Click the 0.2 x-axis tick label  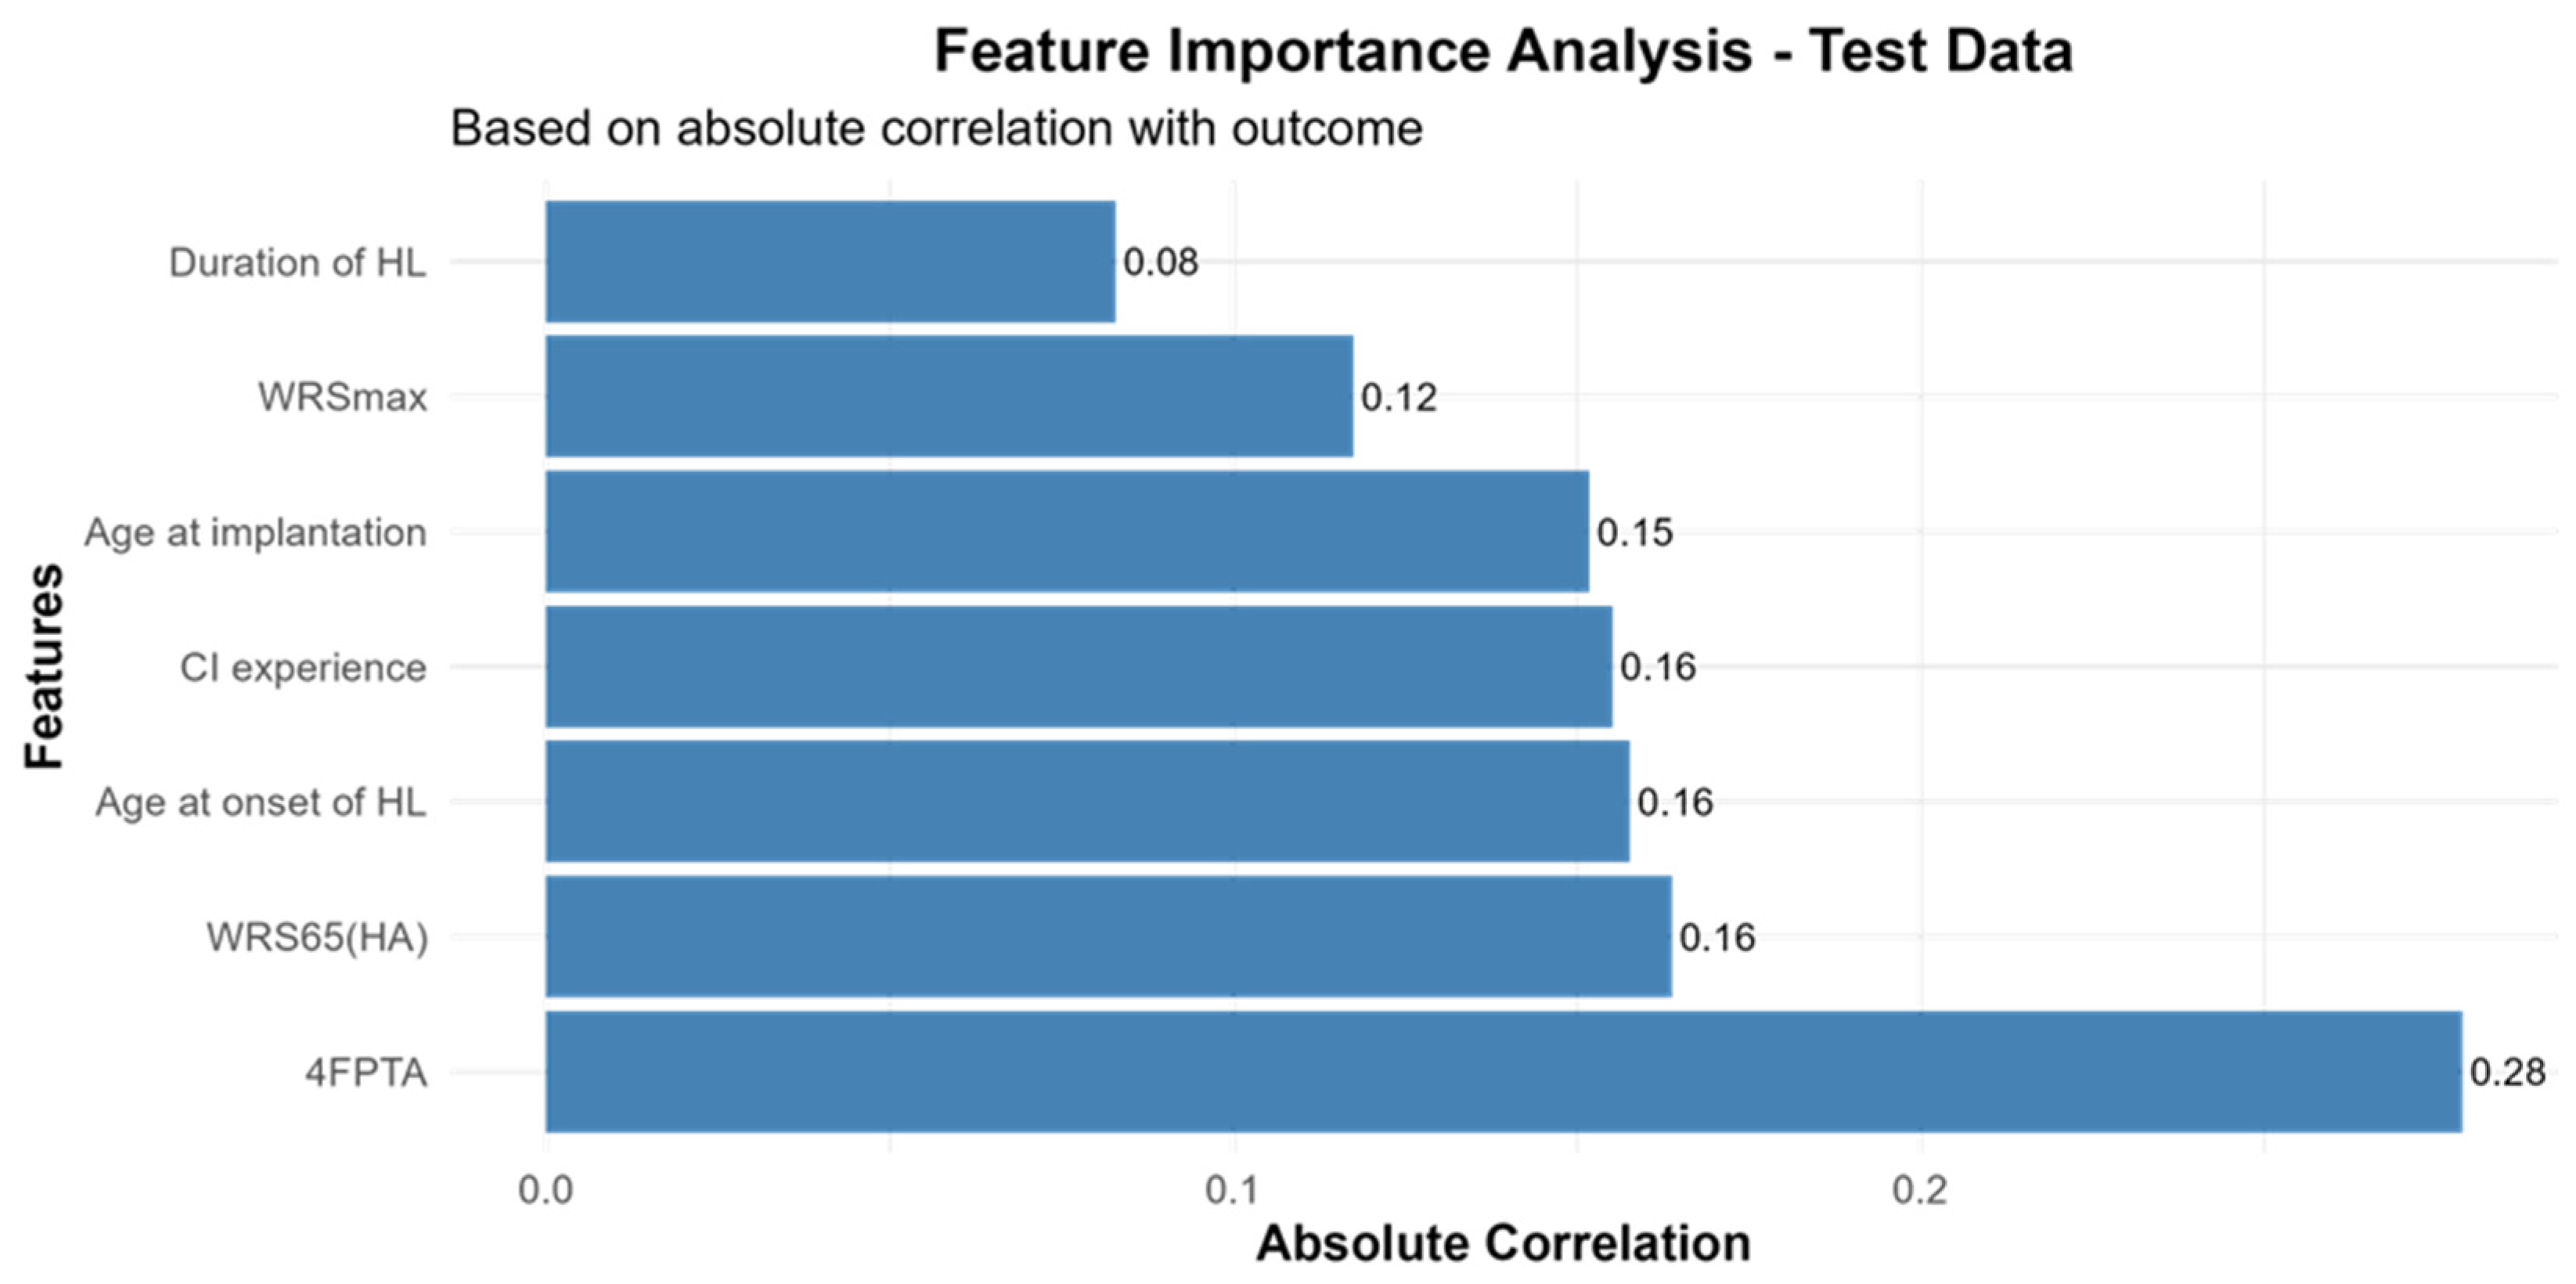(1920, 1190)
